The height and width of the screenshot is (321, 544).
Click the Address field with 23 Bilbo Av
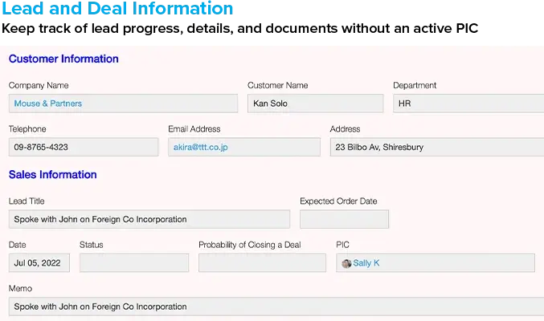pos(436,147)
